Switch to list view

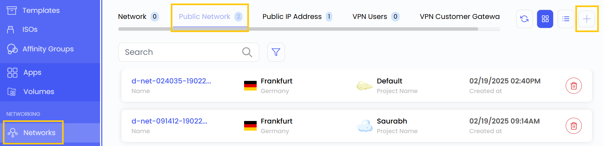(566, 19)
